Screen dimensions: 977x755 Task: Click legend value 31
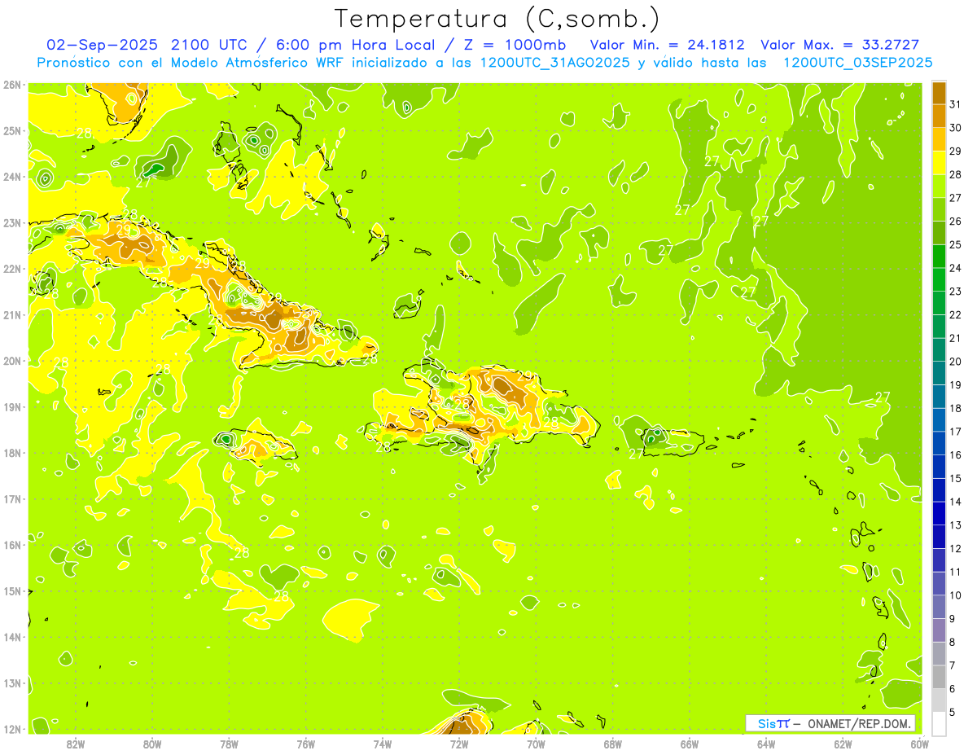click(x=956, y=104)
